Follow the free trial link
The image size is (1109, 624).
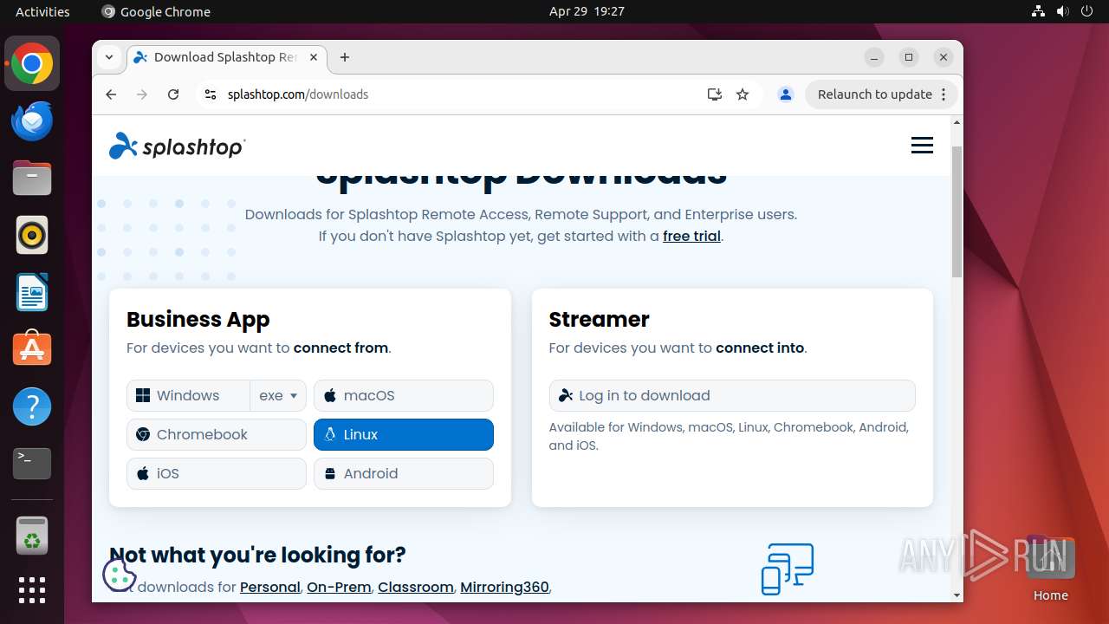pos(691,236)
